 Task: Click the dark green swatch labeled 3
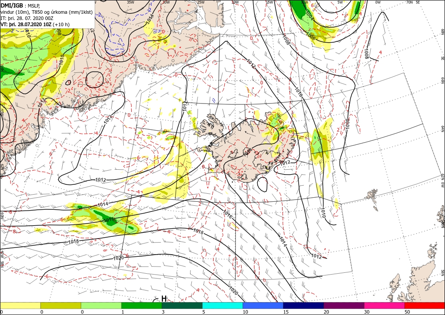tap(182, 305)
